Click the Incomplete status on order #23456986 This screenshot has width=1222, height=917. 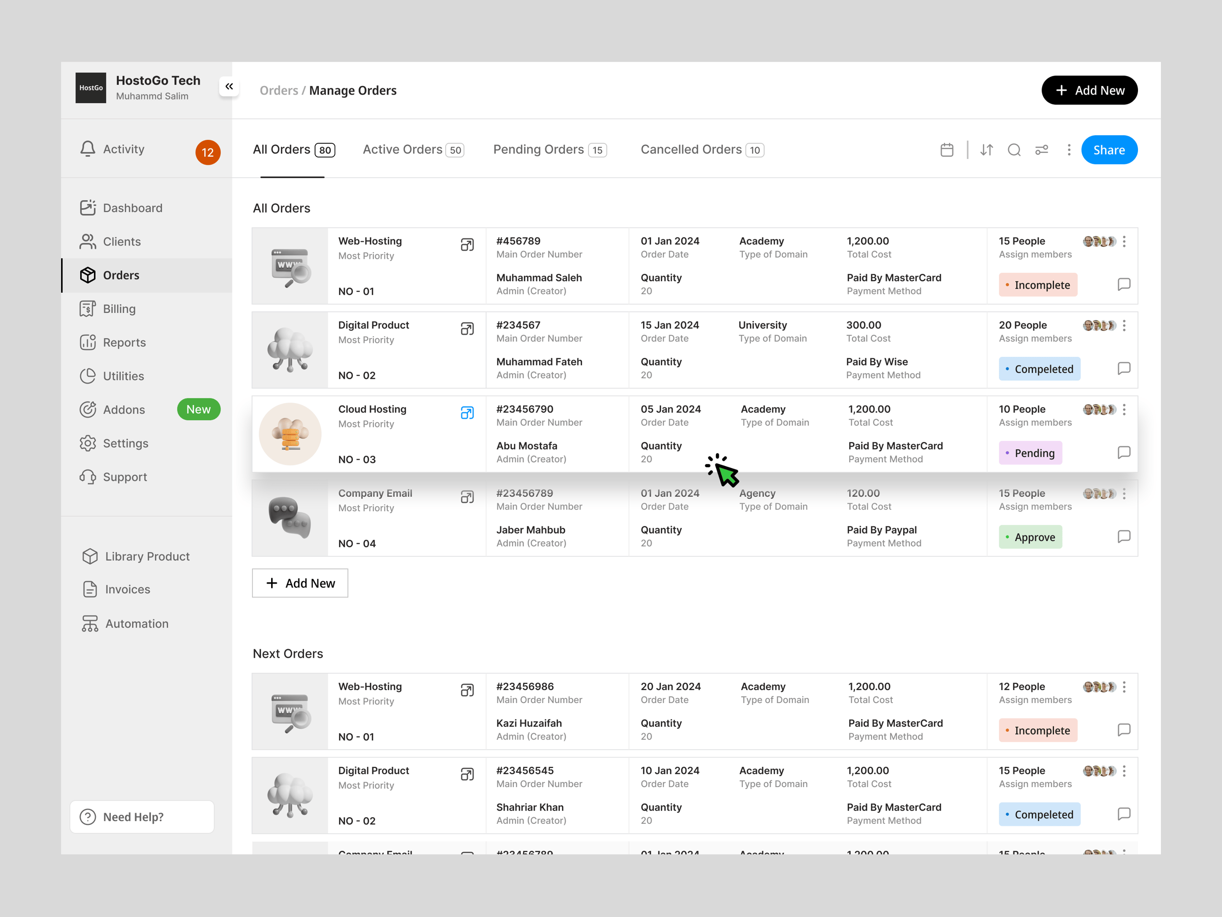[x=1038, y=730]
